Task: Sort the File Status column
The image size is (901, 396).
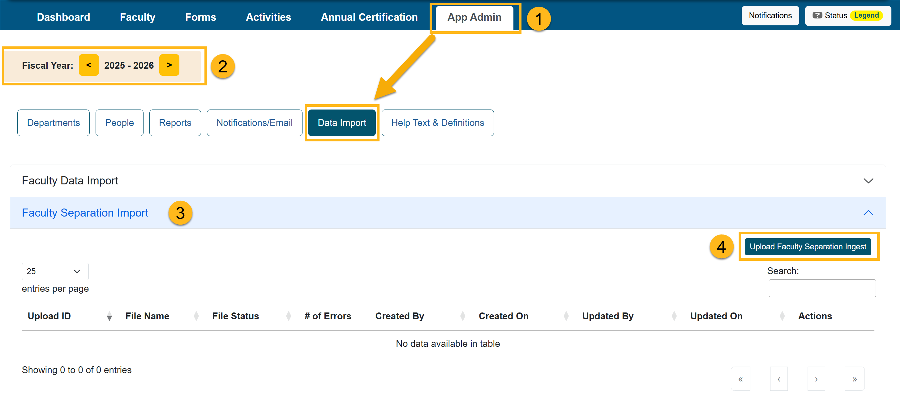Action: click(x=288, y=316)
